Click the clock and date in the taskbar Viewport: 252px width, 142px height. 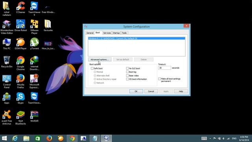pyautogui.click(x=244, y=138)
